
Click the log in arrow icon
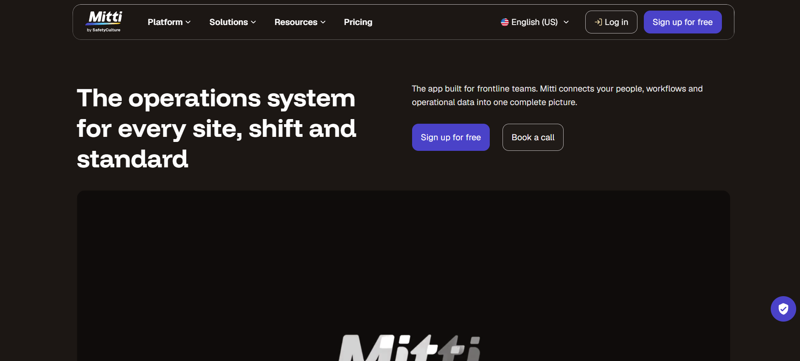click(x=598, y=22)
